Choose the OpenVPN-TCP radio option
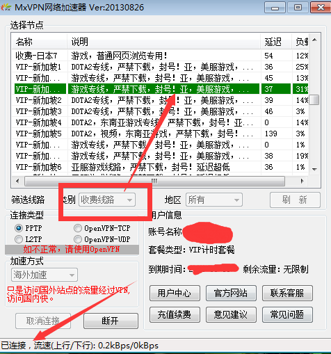 [x=78, y=228]
